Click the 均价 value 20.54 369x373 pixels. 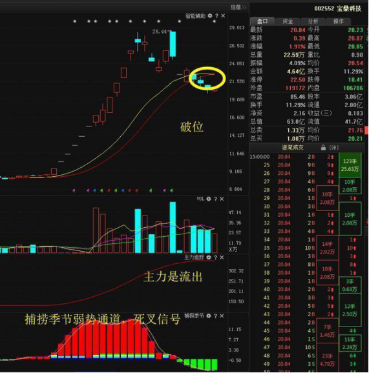[355, 63]
